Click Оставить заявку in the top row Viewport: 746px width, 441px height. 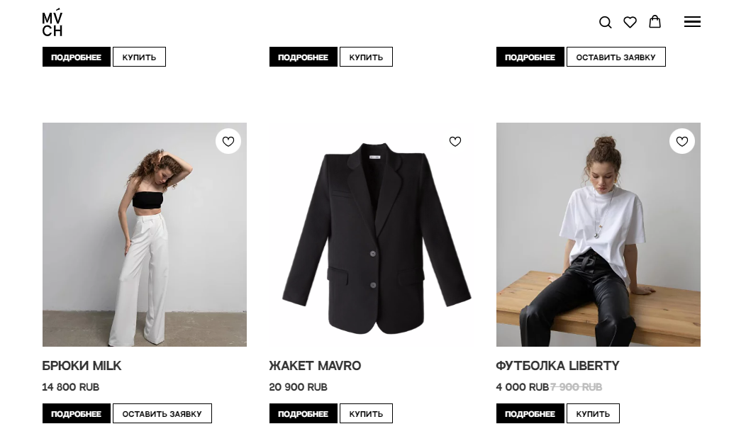(x=616, y=57)
